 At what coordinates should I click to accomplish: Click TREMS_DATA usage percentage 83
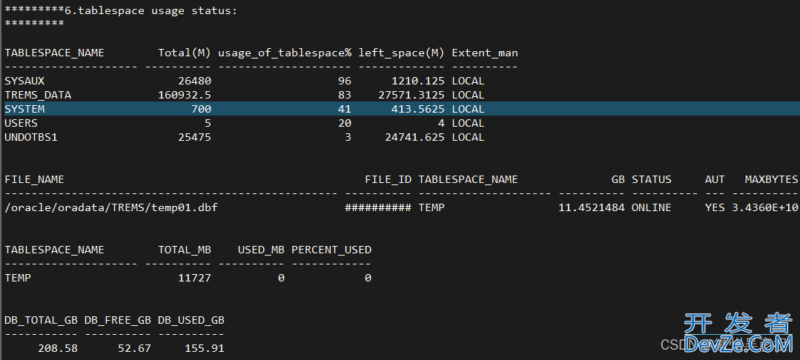point(345,95)
